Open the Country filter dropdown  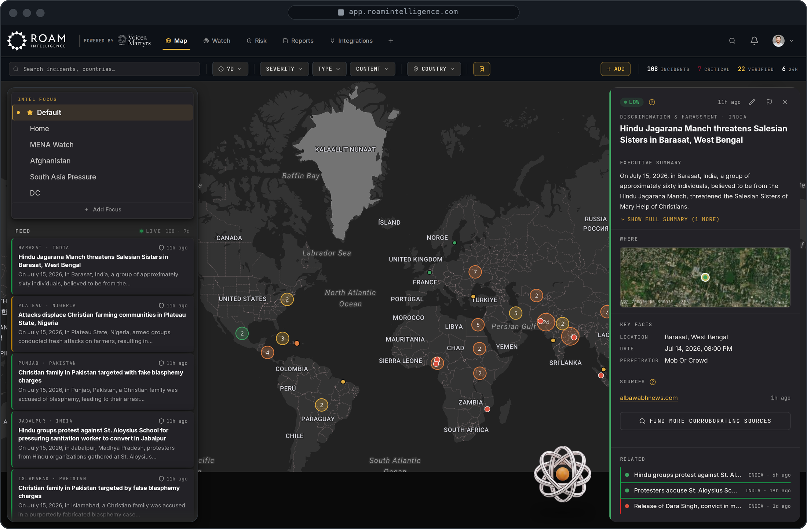click(434, 69)
